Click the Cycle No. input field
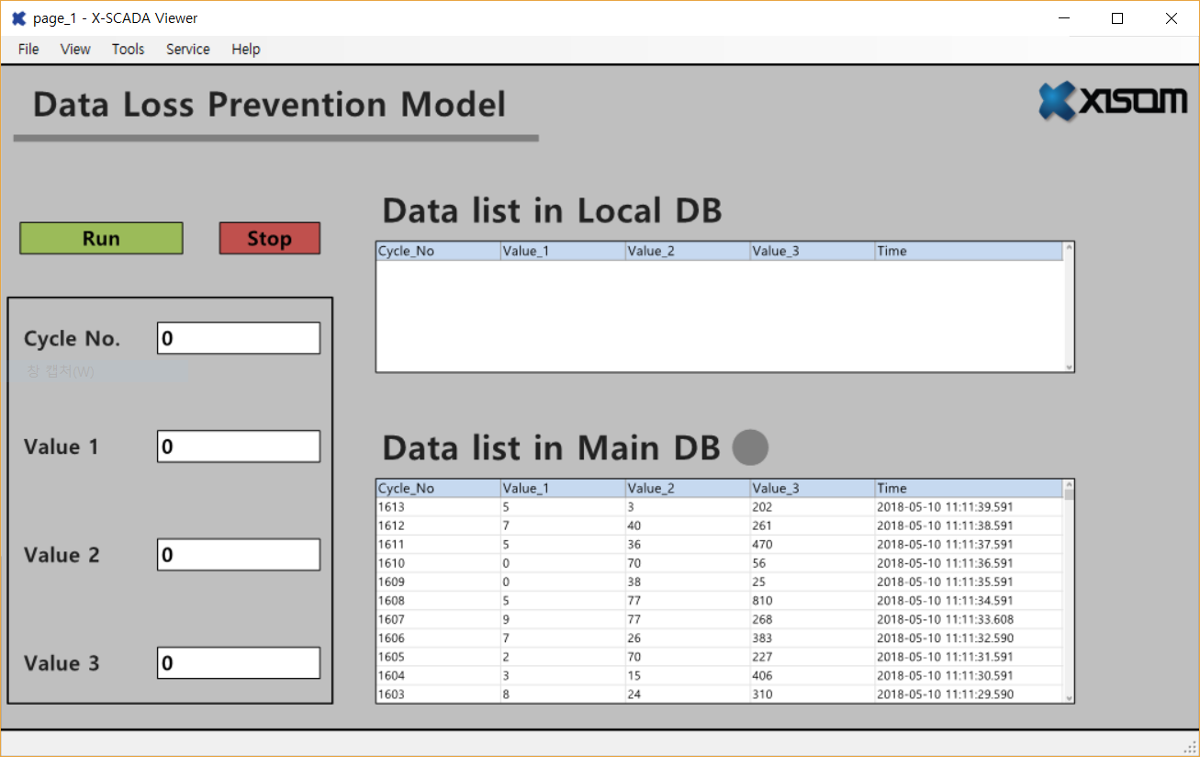 click(239, 338)
